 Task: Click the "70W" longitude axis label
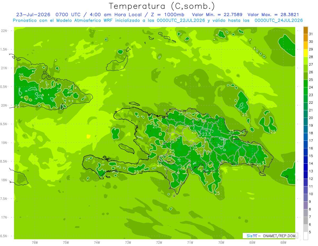click(221, 243)
